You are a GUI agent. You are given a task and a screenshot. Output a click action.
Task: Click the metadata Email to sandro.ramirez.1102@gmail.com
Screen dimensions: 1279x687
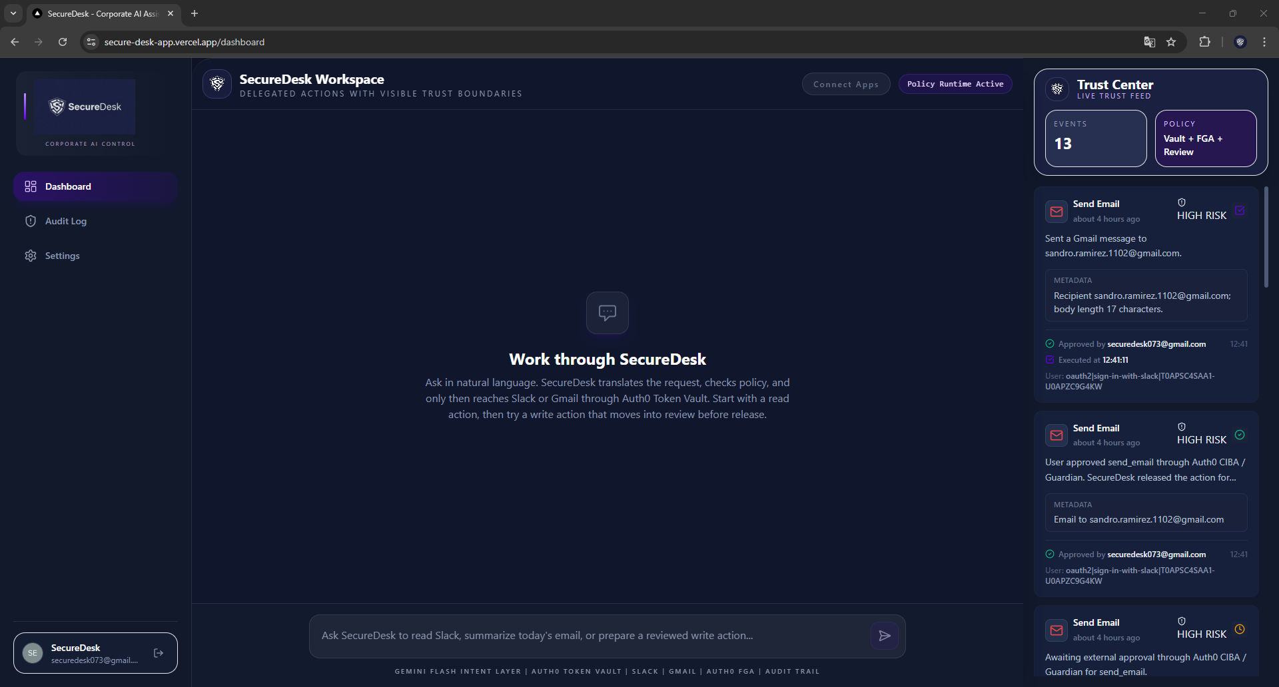pos(1138,519)
